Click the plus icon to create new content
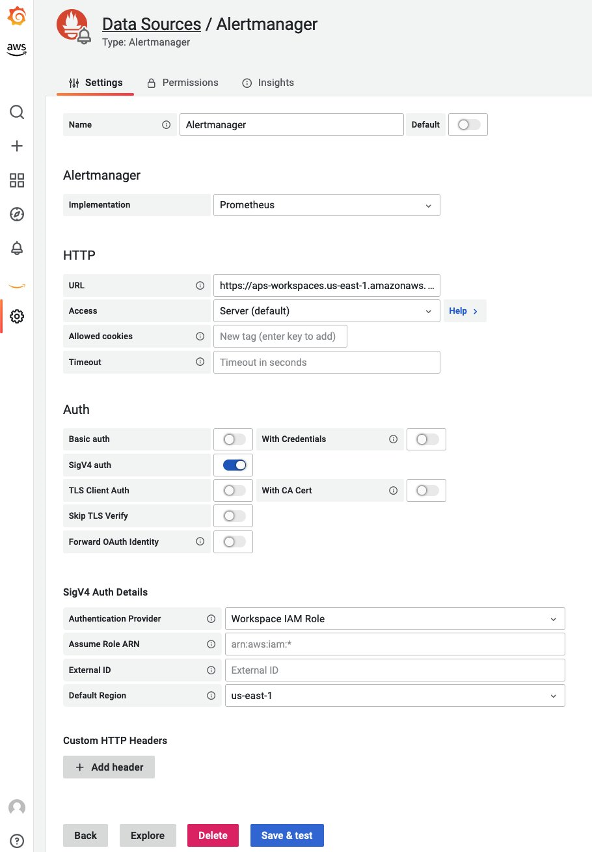 tap(16, 146)
